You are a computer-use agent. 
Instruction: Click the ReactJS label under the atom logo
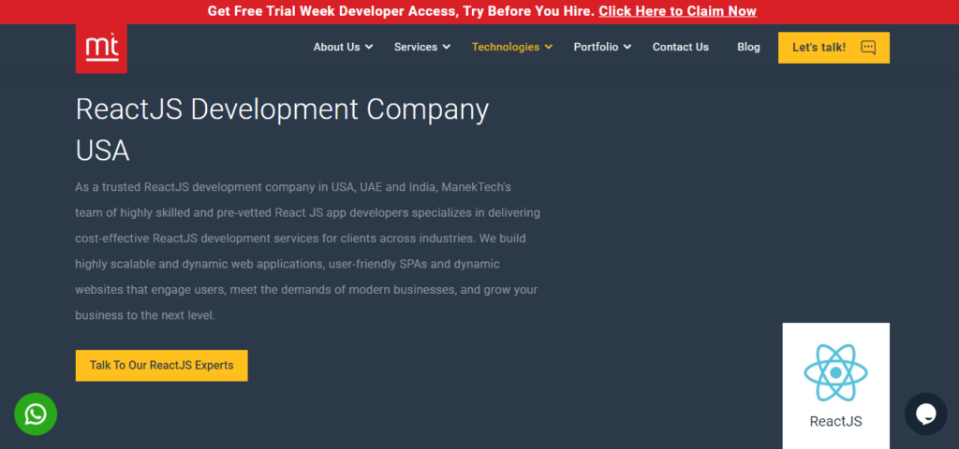pyautogui.click(x=835, y=421)
